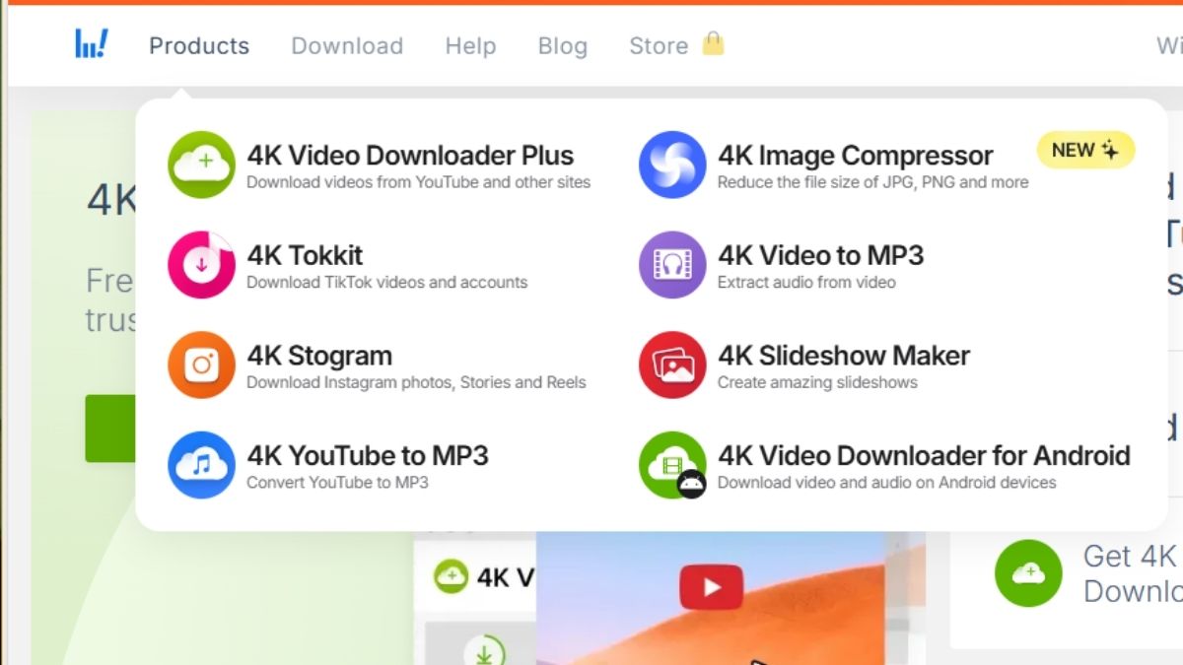Click 'Extract audio from video' description
The image size is (1183, 665).
pos(806,282)
